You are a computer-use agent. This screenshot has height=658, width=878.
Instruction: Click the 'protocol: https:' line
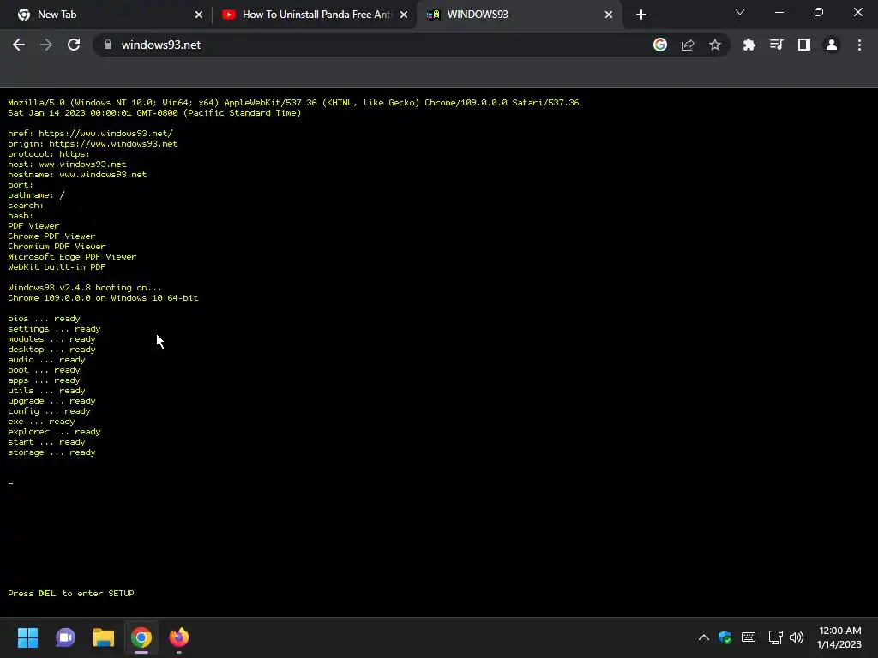click(x=49, y=154)
